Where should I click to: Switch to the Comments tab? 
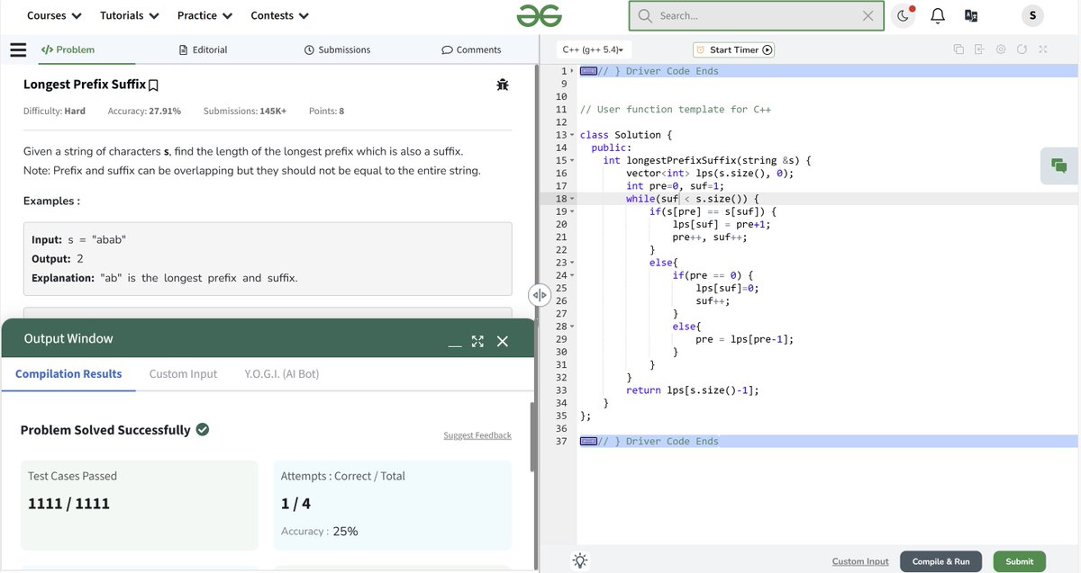(x=471, y=50)
